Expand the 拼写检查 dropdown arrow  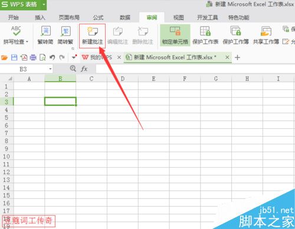[27, 42]
